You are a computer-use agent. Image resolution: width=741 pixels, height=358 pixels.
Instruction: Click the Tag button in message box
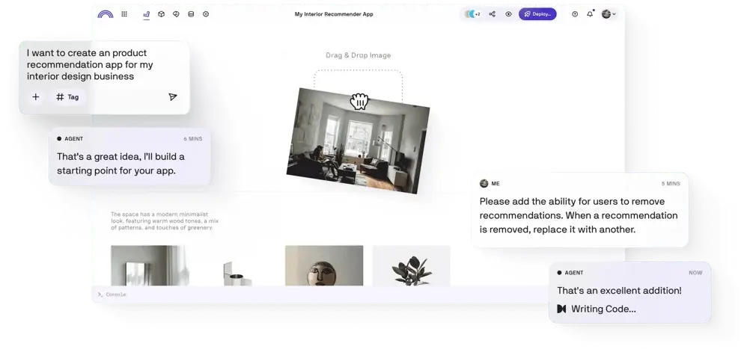point(67,97)
